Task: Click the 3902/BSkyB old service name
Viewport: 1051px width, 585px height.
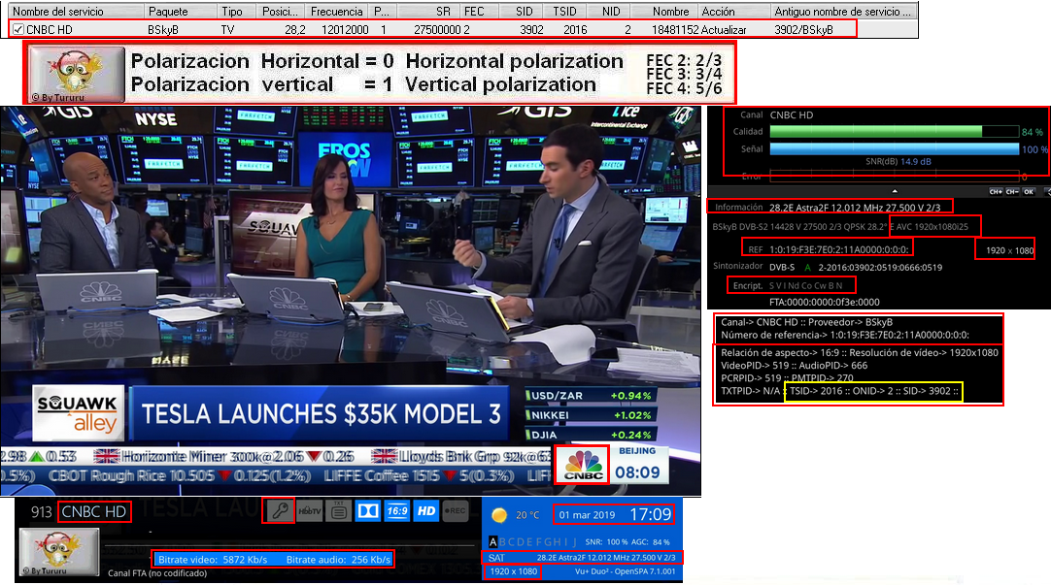Action: (803, 29)
